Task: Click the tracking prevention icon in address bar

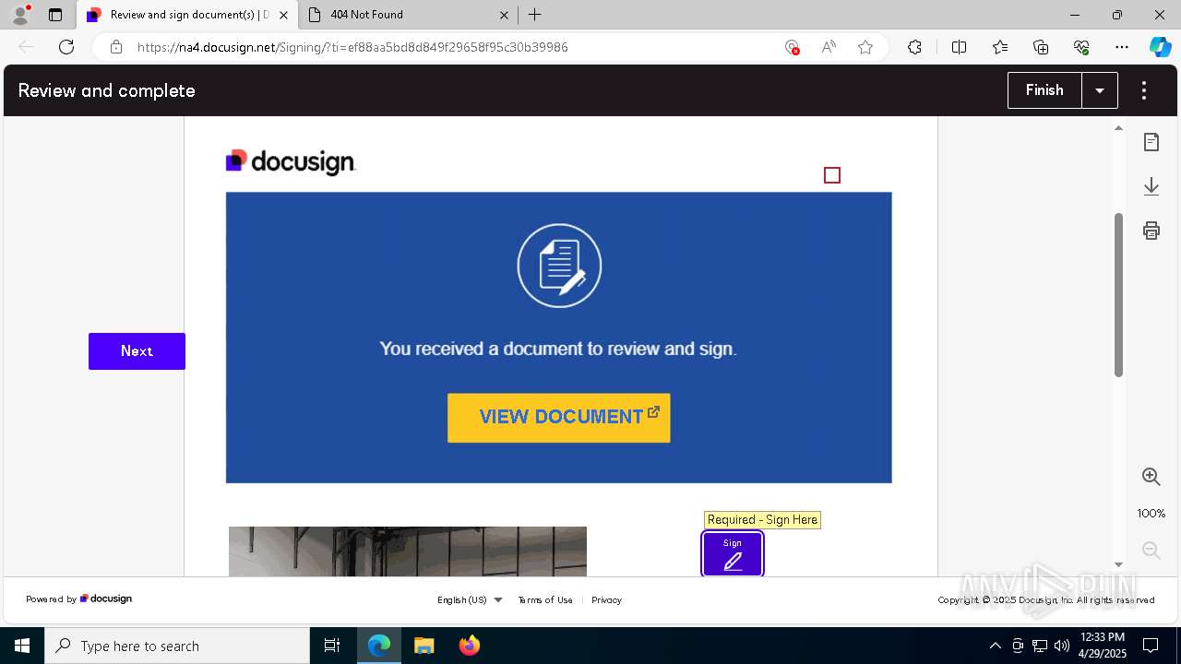Action: point(792,47)
